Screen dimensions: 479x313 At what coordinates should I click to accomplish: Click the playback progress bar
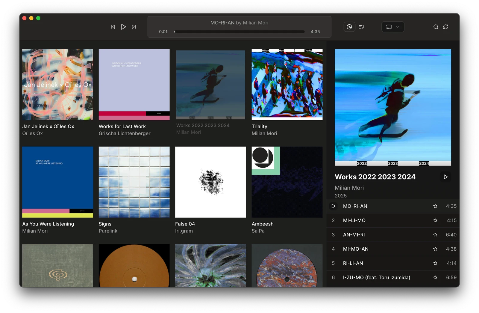click(x=239, y=32)
